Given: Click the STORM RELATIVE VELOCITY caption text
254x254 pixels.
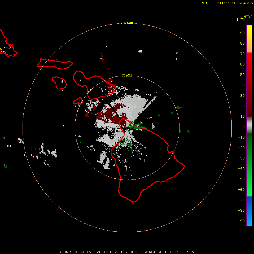Looking at the screenshot, I should pos(87,252).
